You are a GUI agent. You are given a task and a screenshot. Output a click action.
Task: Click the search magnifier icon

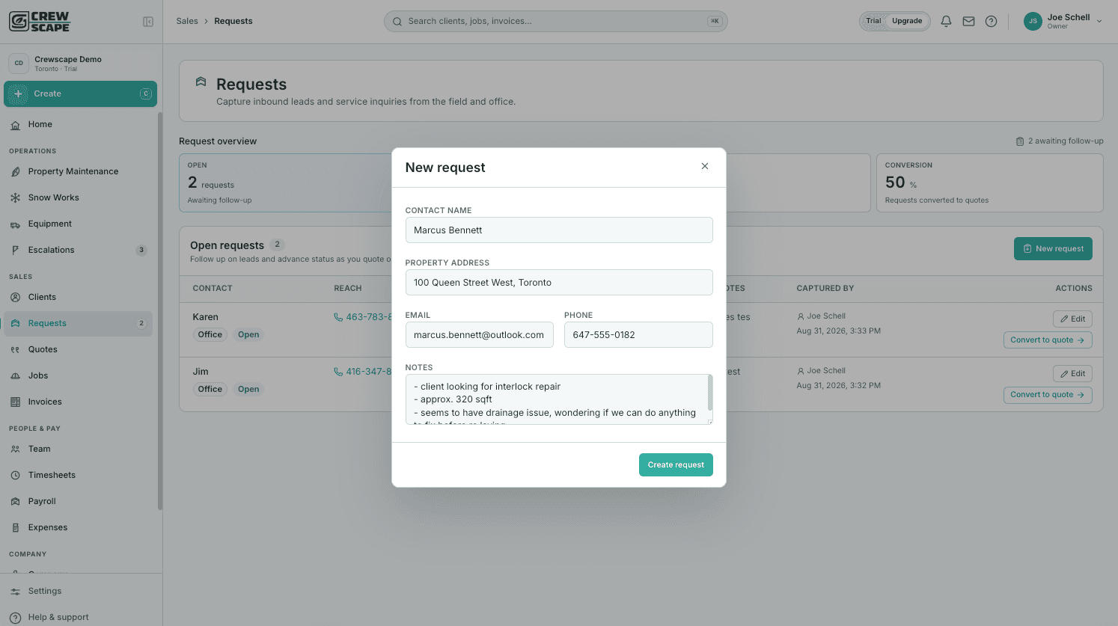[397, 22]
